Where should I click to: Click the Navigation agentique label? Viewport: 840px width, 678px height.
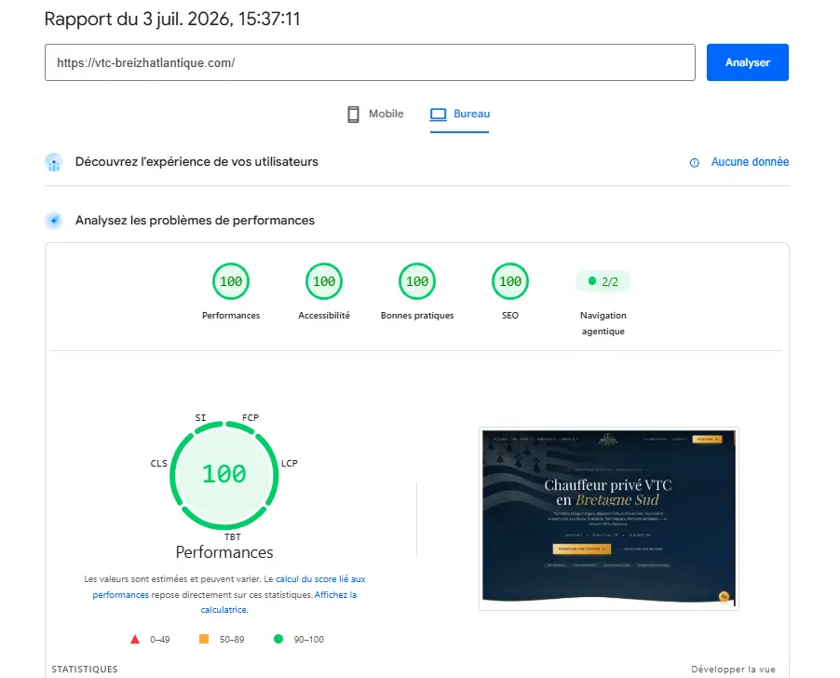(x=603, y=323)
